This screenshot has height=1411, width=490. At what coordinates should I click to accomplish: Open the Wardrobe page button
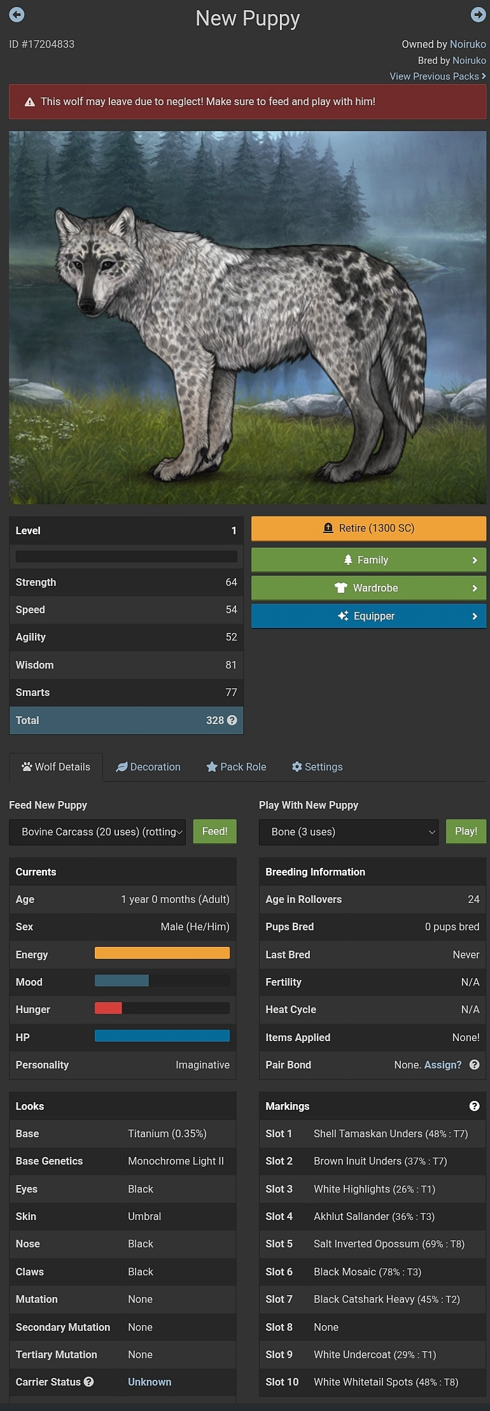tap(368, 588)
